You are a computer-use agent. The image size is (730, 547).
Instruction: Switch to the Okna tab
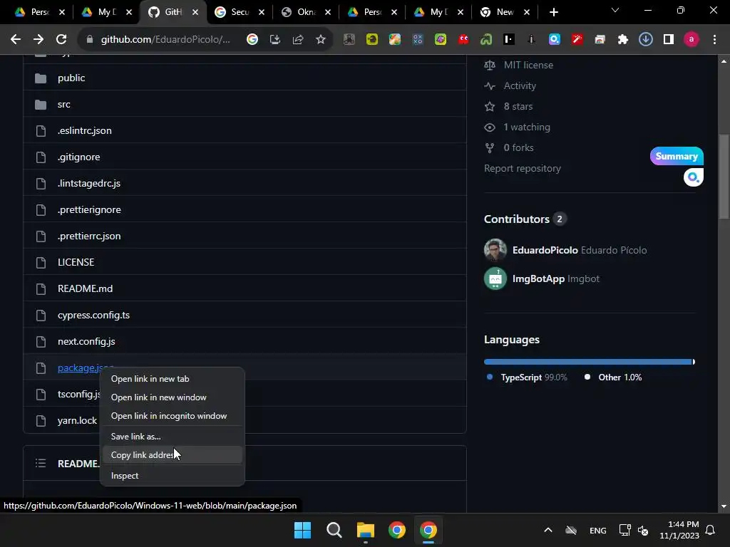(307, 12)
